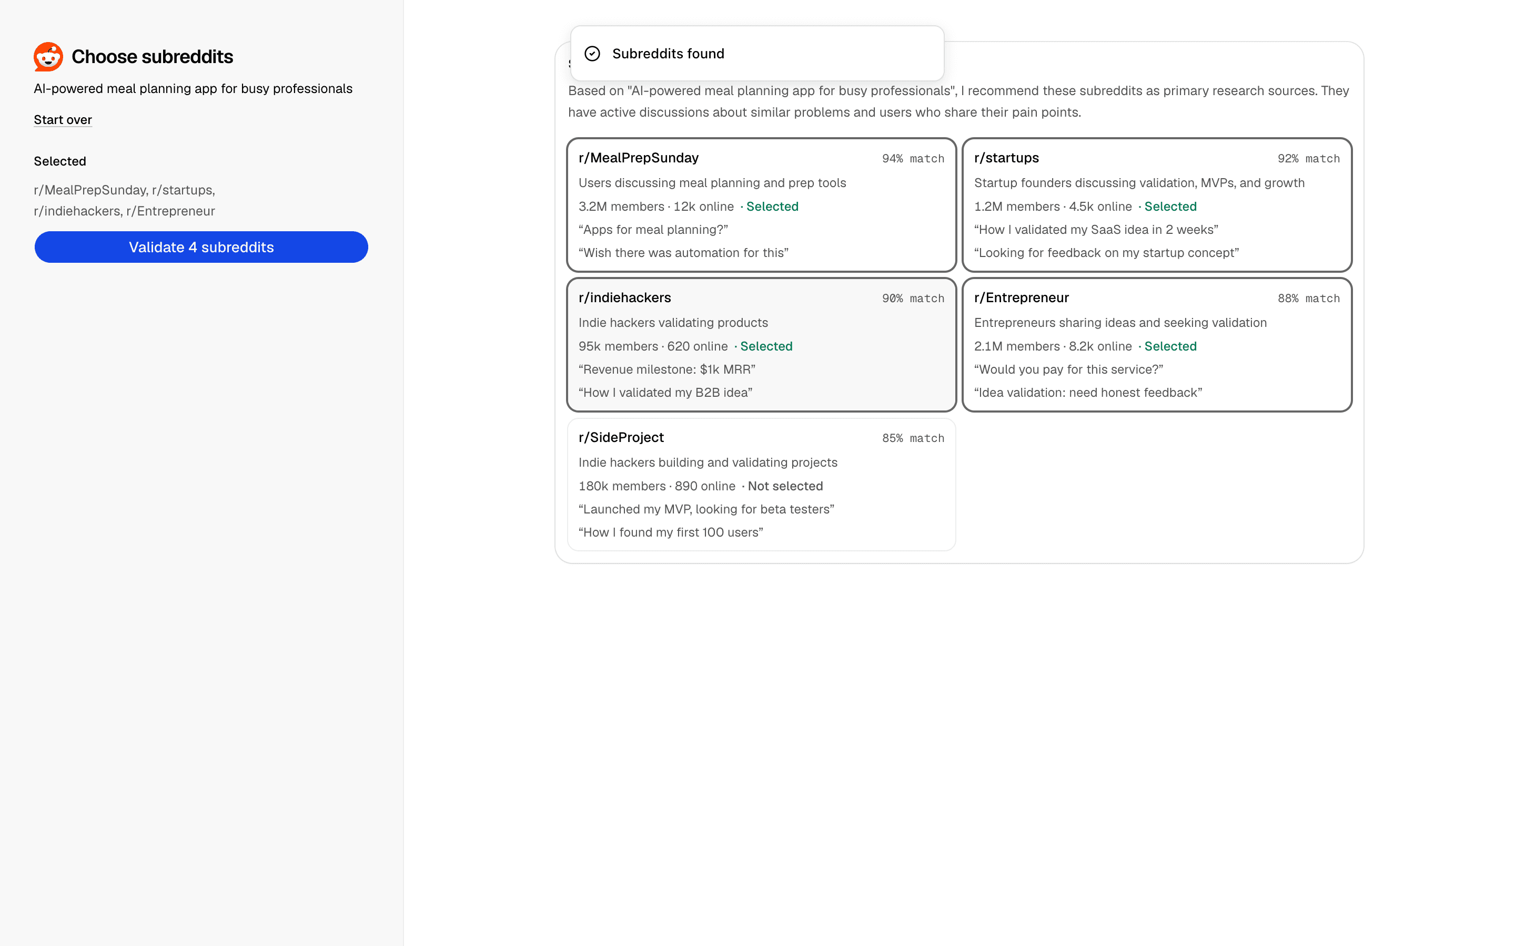
Task: Click the 90% match label
Action: pos(913,299)
